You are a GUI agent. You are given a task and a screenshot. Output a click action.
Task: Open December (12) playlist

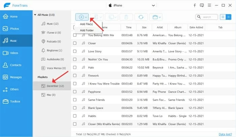(52, 86)
